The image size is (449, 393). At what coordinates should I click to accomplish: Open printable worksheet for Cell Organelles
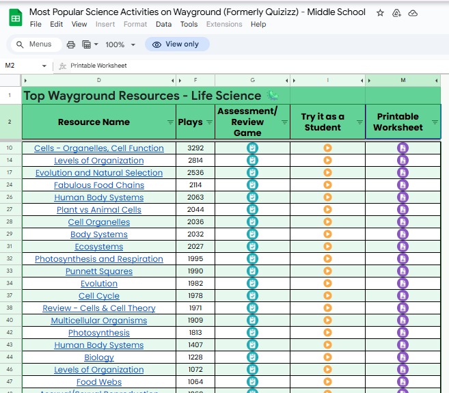pos(403,222)
